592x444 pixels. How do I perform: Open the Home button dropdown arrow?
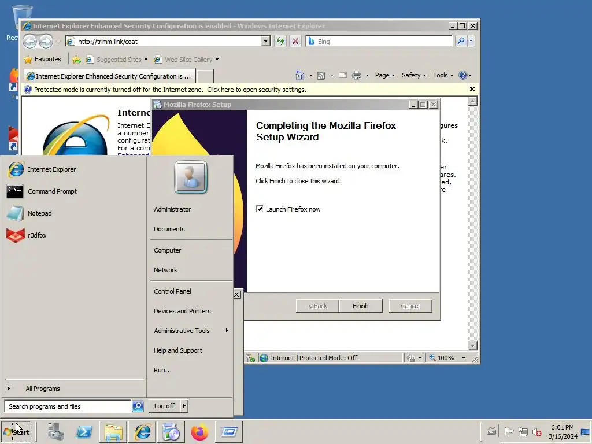click(x=310, y=76)
